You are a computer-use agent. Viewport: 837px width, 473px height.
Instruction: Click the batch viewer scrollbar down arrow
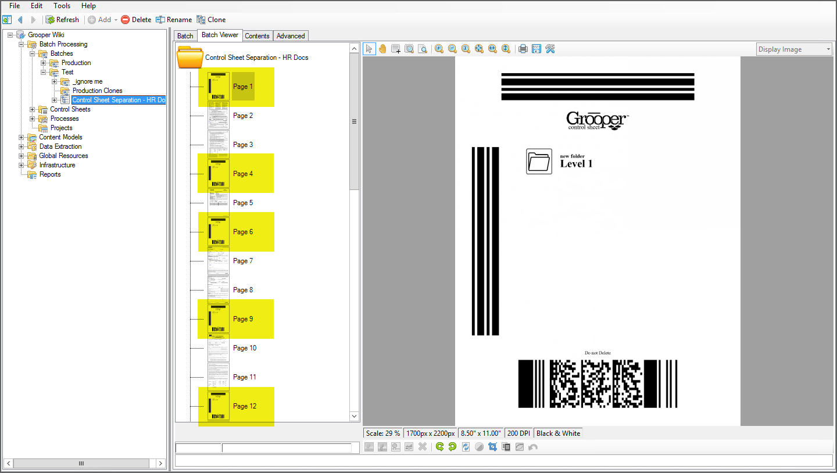point(355,416)
